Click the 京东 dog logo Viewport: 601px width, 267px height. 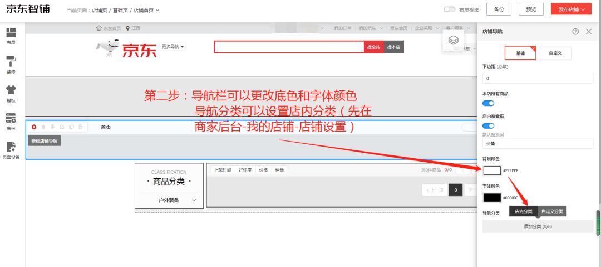[x=126, y=48]
